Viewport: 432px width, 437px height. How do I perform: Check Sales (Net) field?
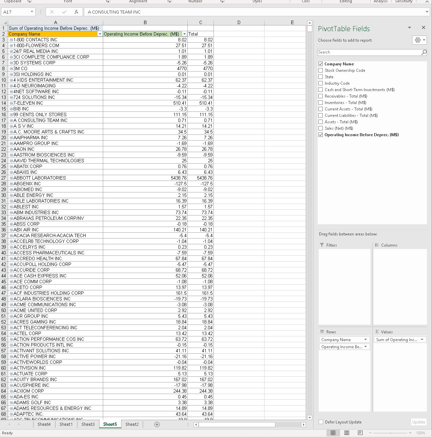click(x=321, y=128)
